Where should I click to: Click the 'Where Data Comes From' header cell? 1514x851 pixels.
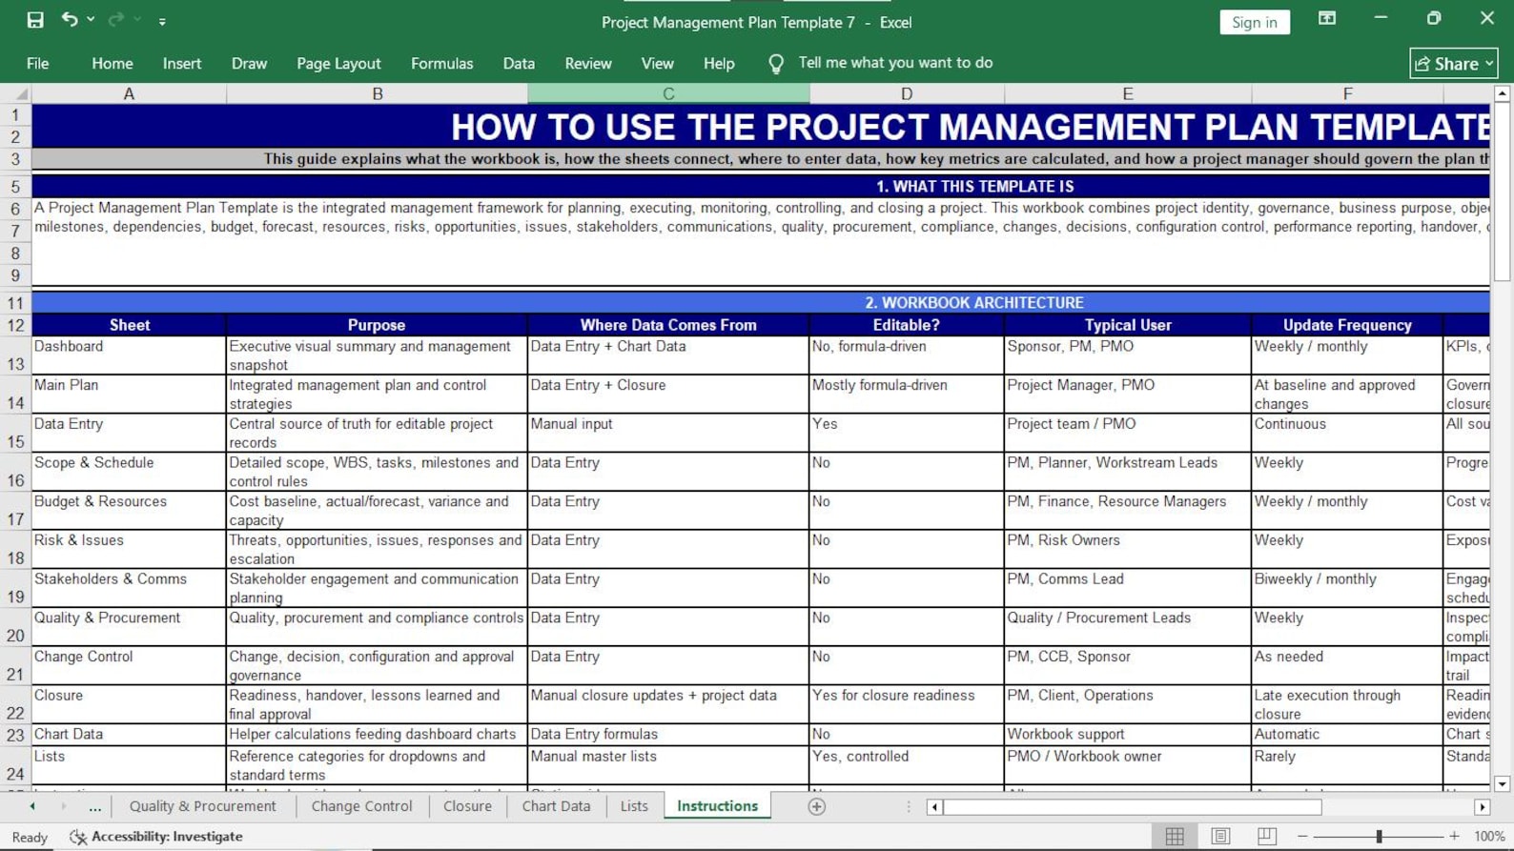point(668,325)
